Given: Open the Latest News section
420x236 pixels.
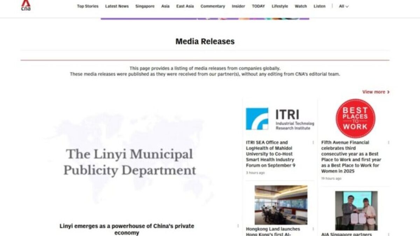Looking at the screenshot, I should point(117,6).
